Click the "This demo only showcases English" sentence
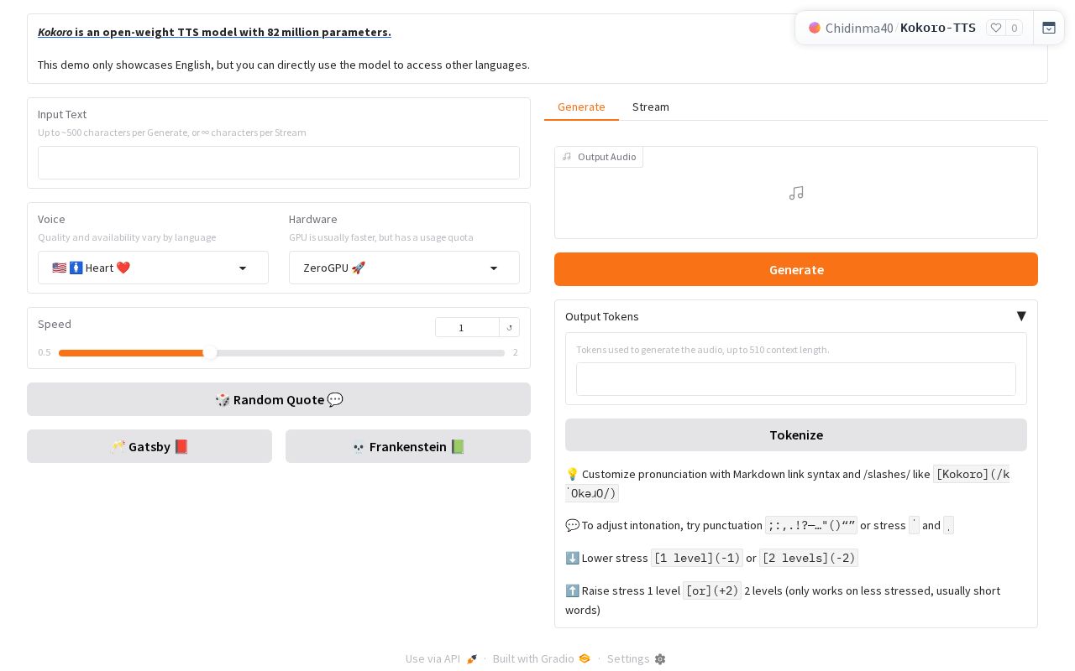This screenshot has width=1075, height=671. (x=284, y=65)
